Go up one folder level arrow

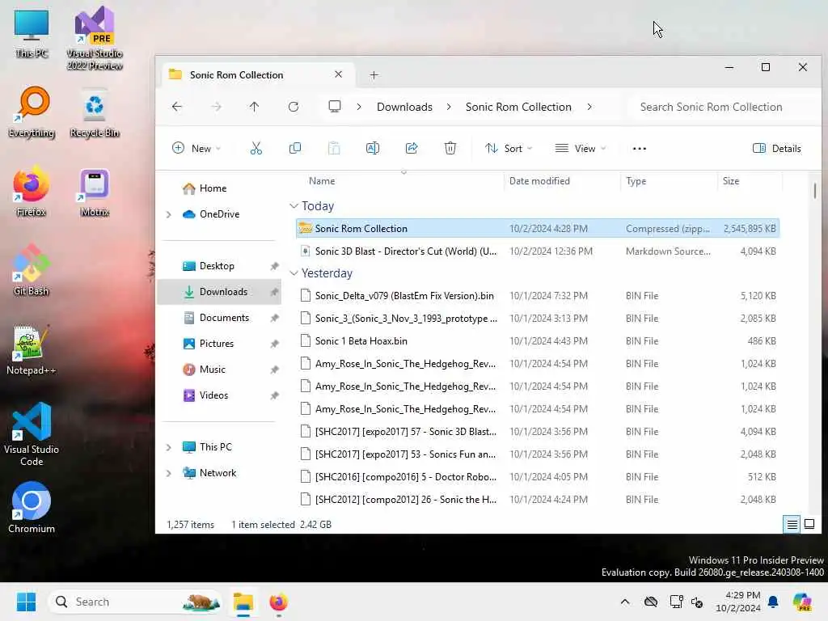coord(254,107)
